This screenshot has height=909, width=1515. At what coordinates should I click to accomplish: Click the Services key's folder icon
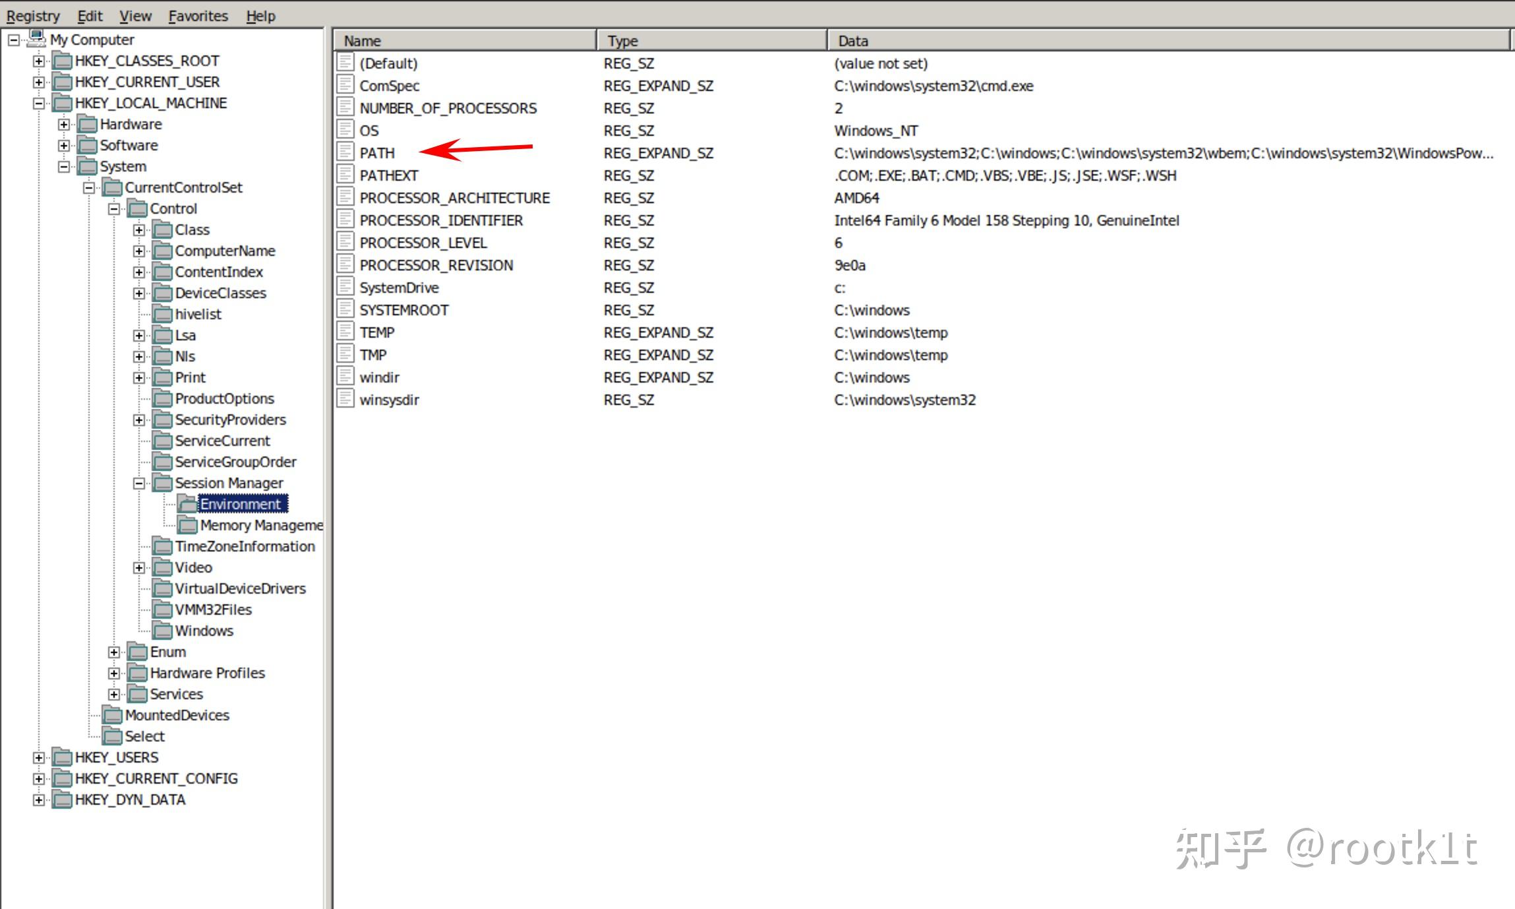pos(138,694)
